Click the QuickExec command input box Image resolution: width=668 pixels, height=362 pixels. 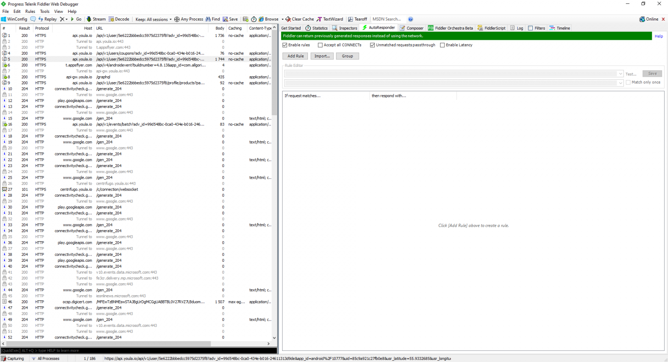click(x=139, y=350)
